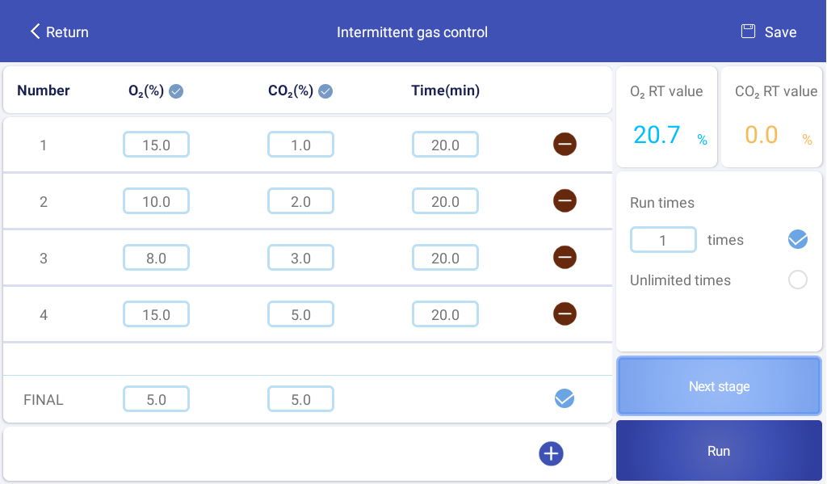Image resolution: width=827 pixels, height=484 pixels.
Task: Remove stage 1 with its minus icon
Action: (x=565, y=145)
